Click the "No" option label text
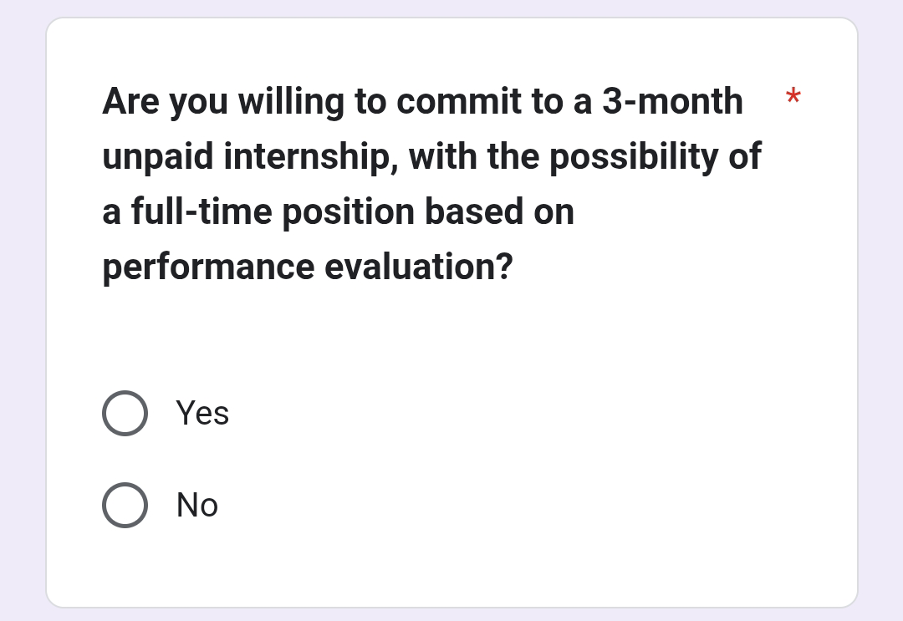The width and height of the screenshot is (903, 621). 197,505
